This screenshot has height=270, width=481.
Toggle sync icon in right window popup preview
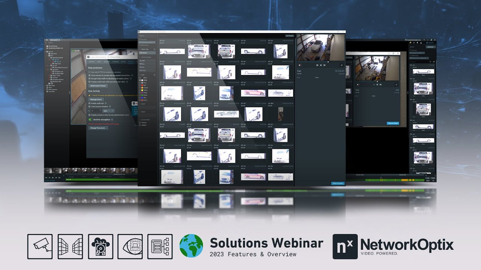click(396, 84)
